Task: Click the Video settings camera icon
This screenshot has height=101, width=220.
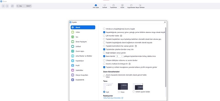Action: tap(73, 32)
